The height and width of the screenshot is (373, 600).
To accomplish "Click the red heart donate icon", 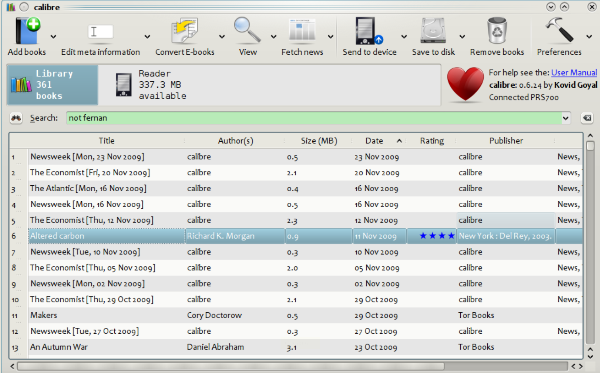I will click(x=465, y=85).
